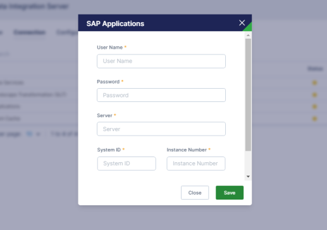The height and width of the screenshot is (230, 327).
Task: Click the dialog's vertical scrollbar thumb
Action: tap(248, 94)
